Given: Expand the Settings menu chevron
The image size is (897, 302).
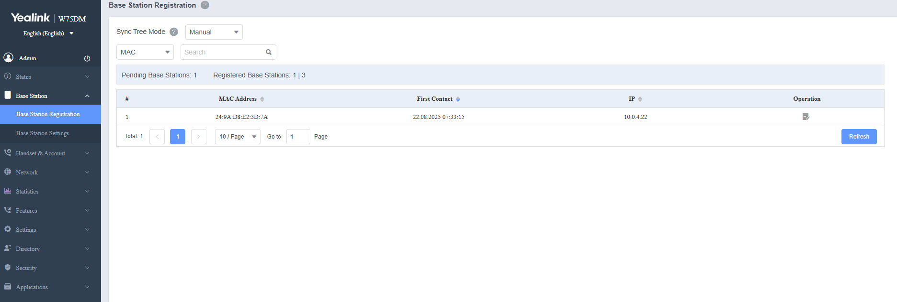Looking at the screenshot, I should click(x=87, y=230).
